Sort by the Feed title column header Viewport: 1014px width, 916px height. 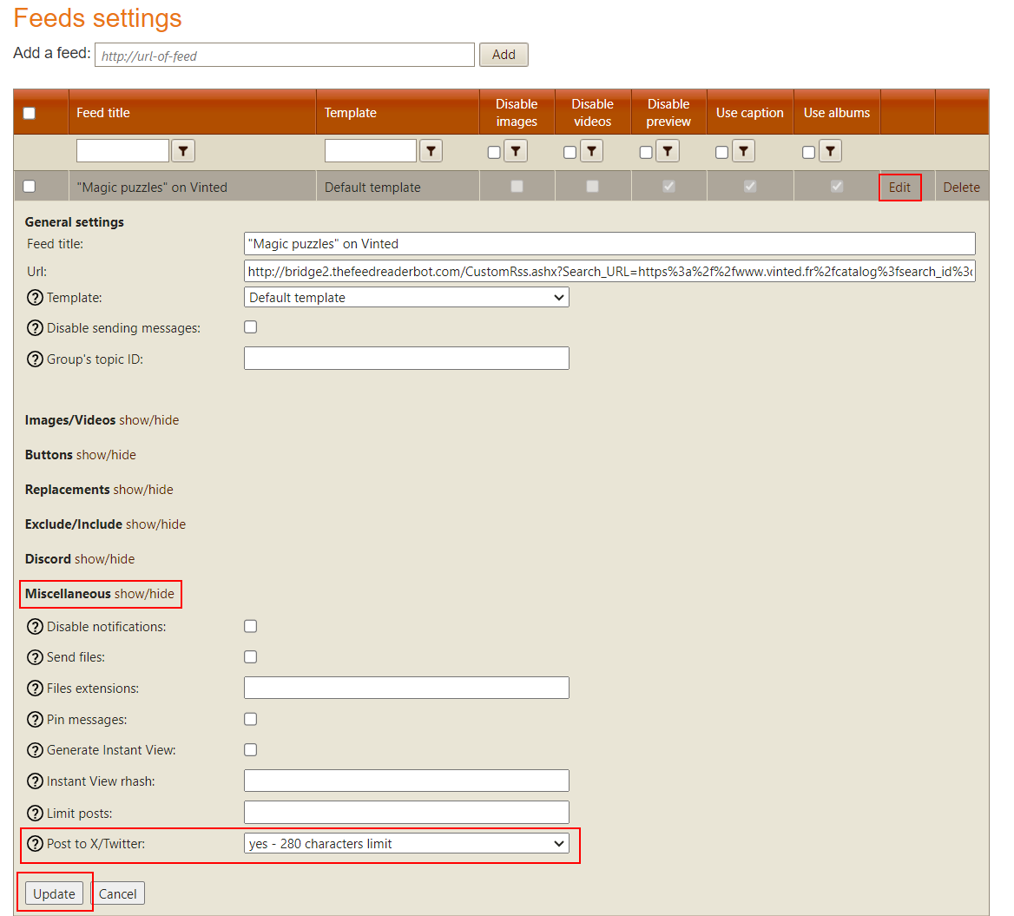click(x=103, y=113)
